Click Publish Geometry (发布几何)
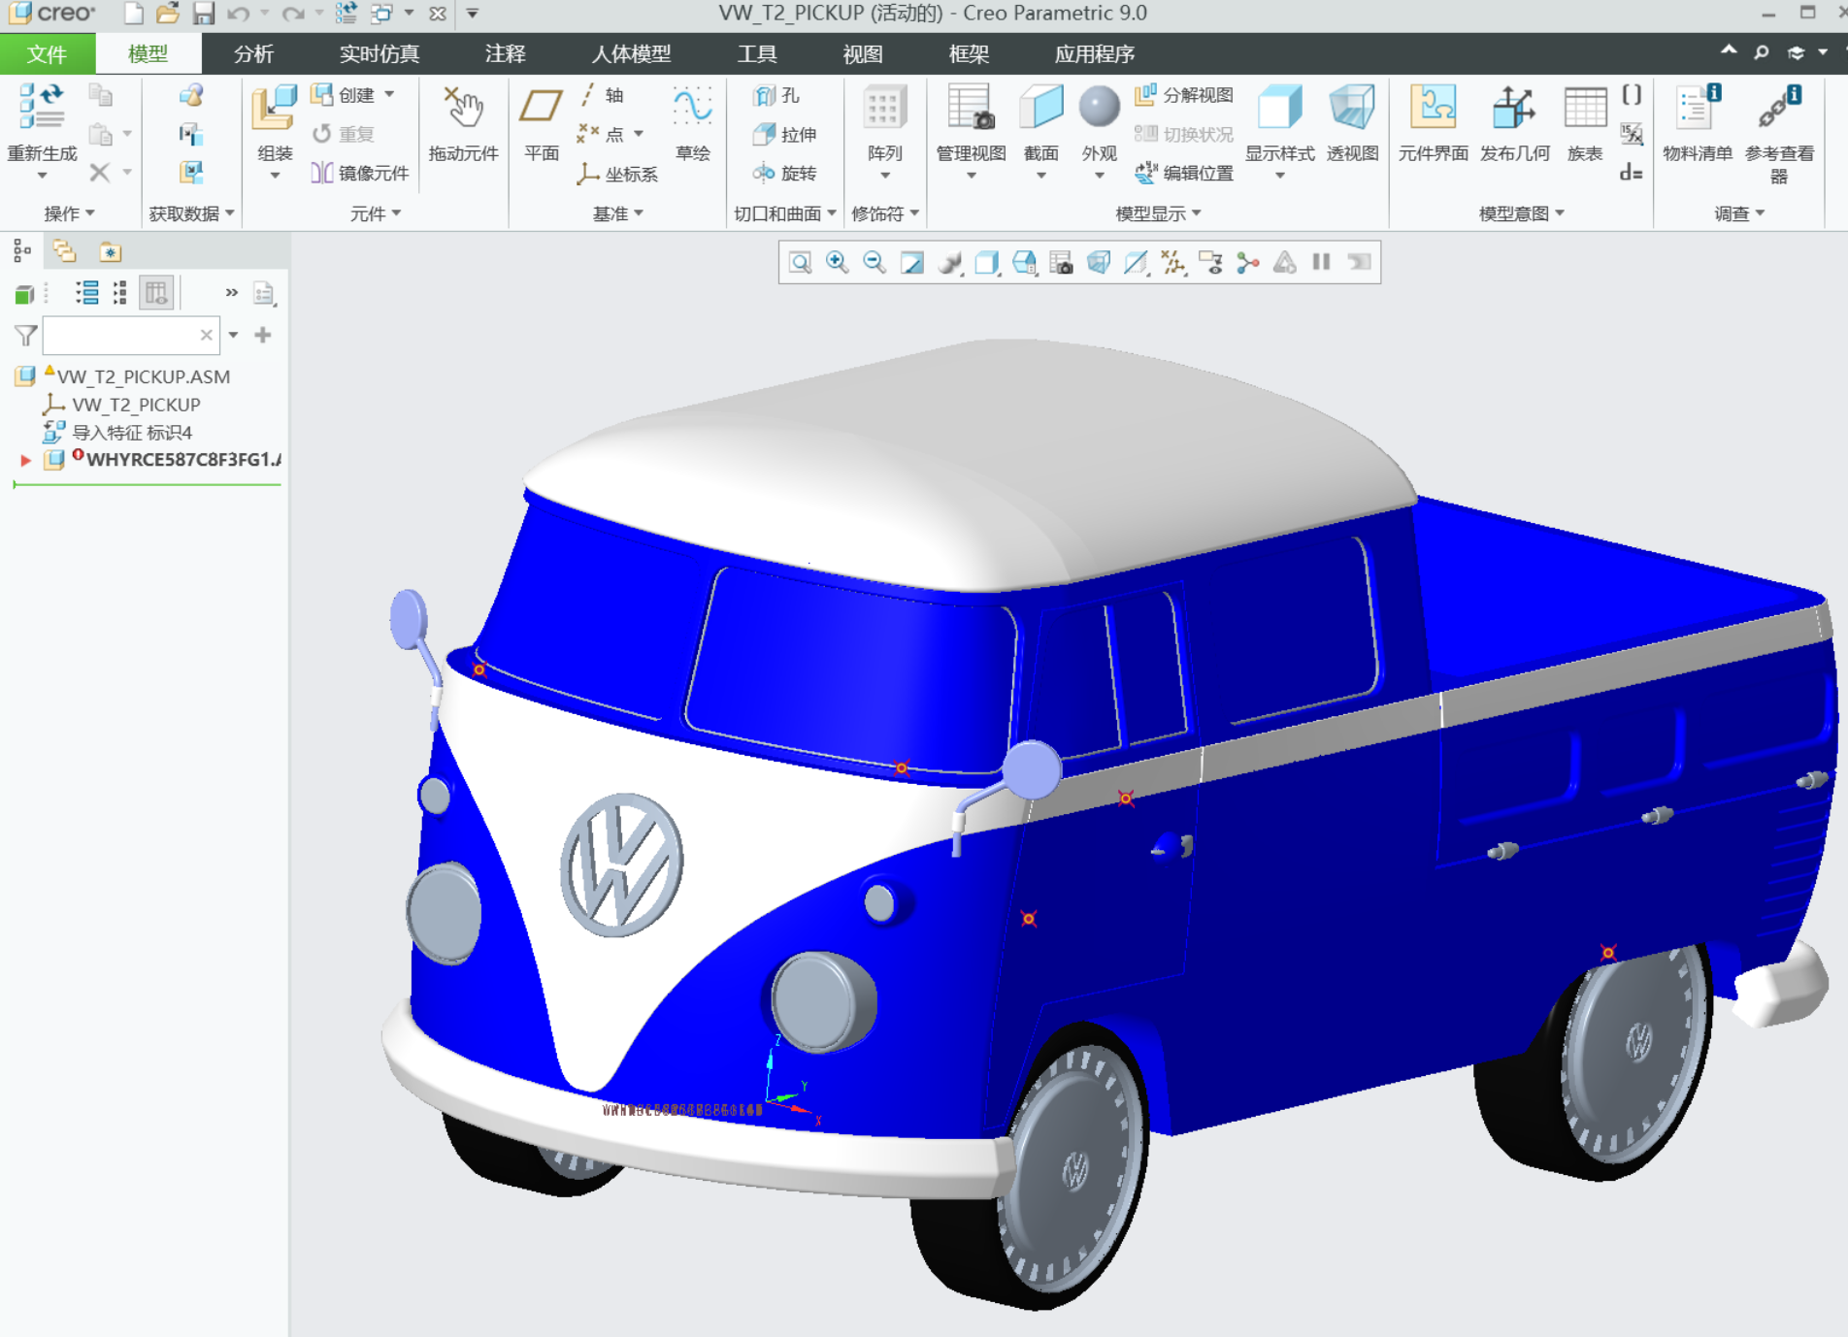Screen dimensions: 1848x1337 click(1514, 107)
